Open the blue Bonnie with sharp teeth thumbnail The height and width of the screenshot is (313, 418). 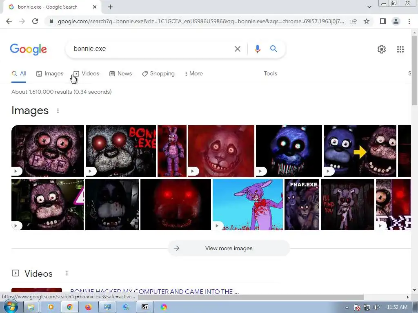pos(289,151)
